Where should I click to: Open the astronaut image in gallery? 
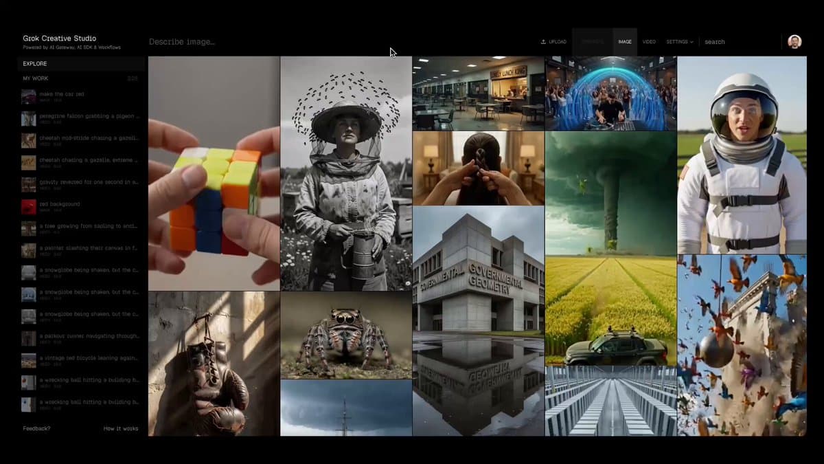click(x=742, y=155)
